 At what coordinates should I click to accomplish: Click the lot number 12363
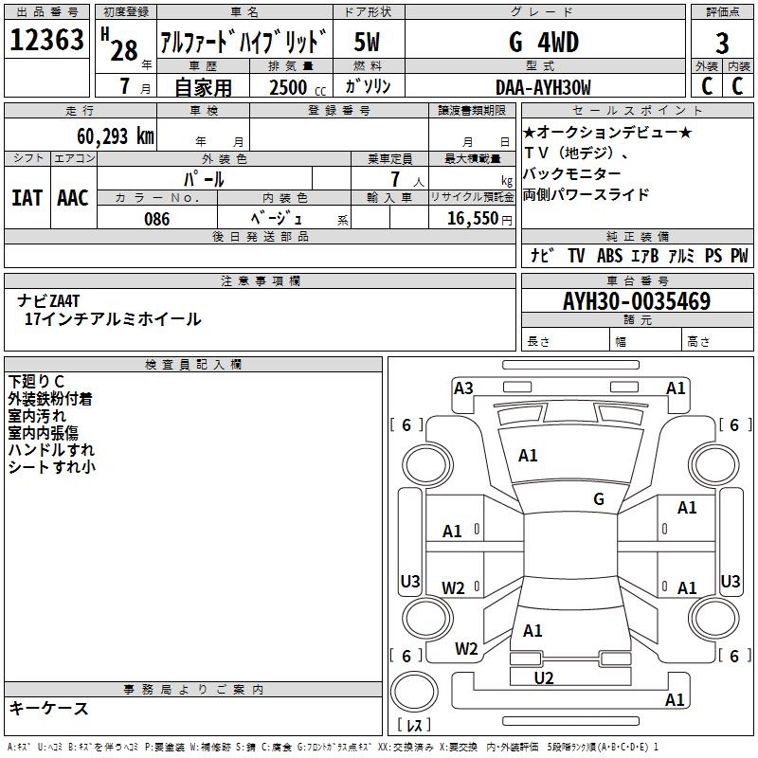(x=47, y=41)
